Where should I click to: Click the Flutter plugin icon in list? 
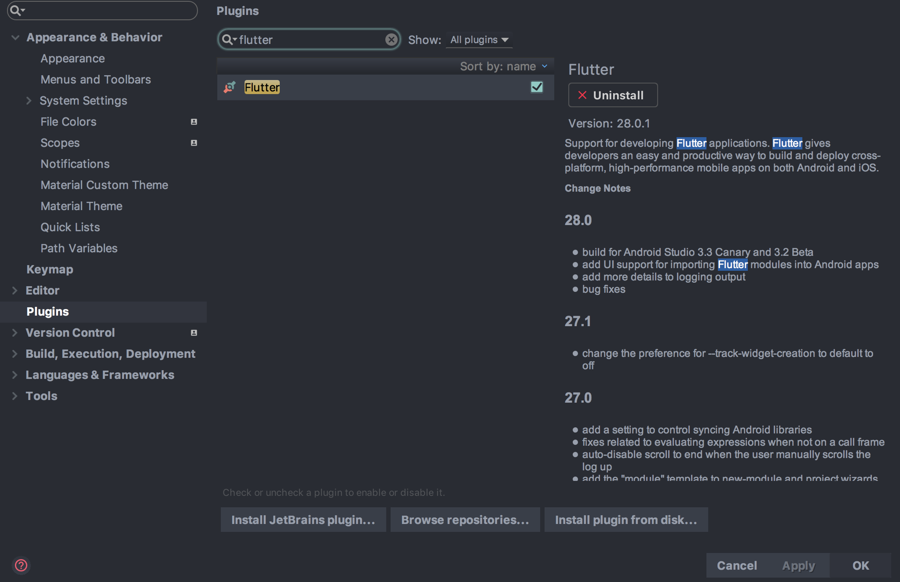coord(231,87)
